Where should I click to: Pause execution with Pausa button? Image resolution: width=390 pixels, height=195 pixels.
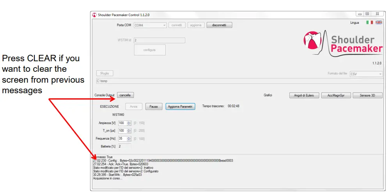[x=154, y=106]
